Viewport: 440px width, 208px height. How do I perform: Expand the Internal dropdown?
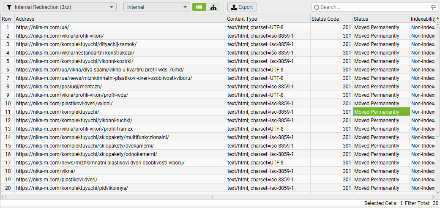point(156,7)
